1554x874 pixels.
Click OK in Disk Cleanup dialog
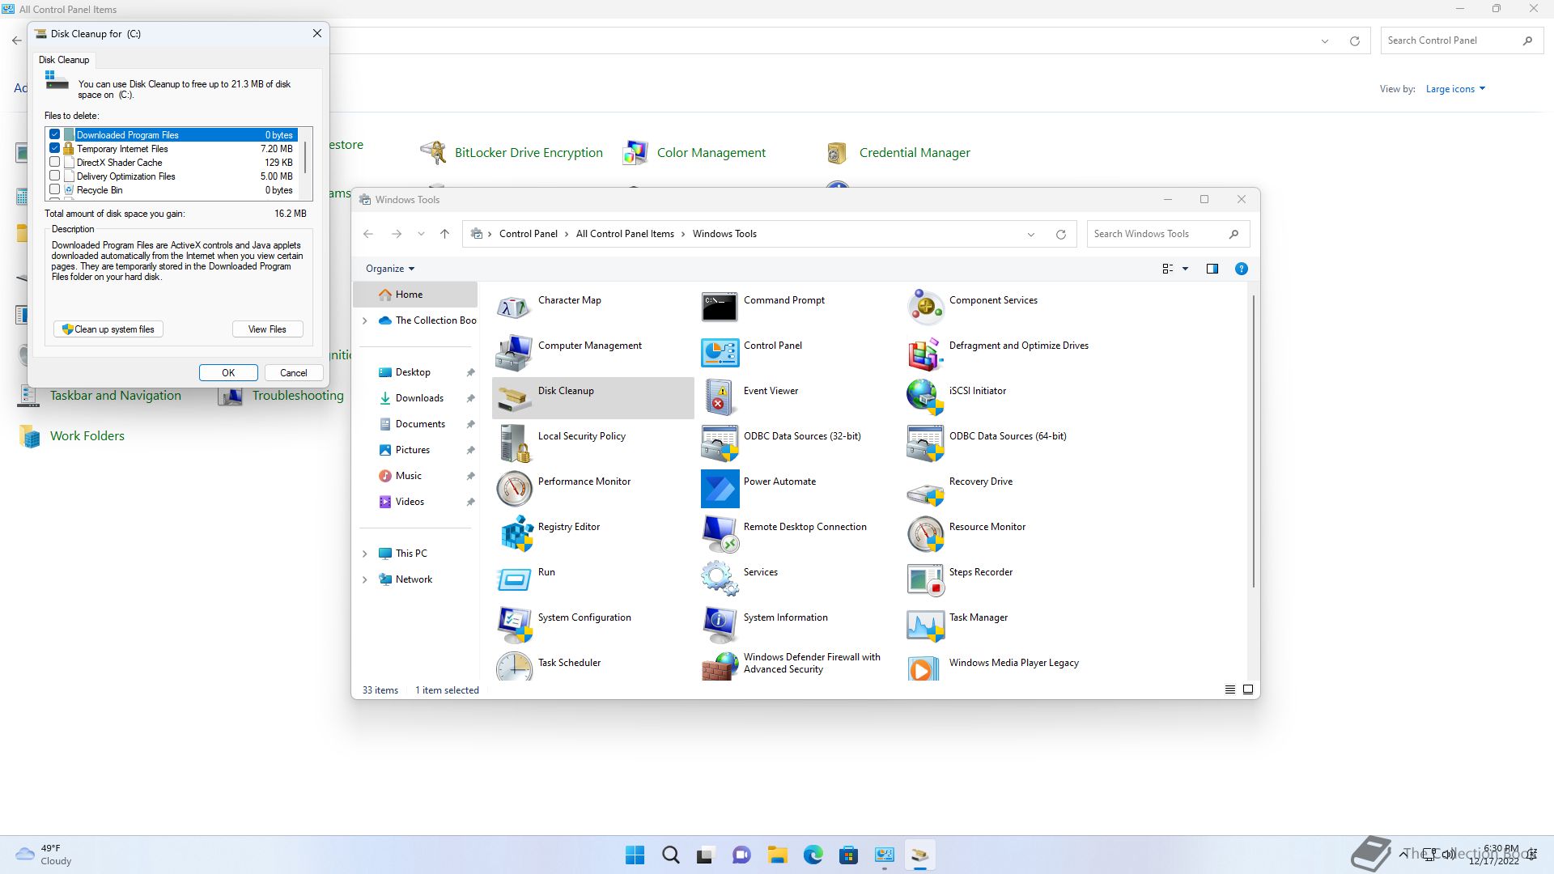tap(228, 373)
